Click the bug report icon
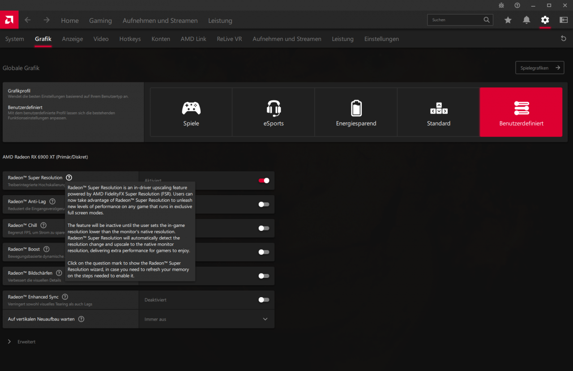The height and width of the screenshot is (371, 573). [x=501, y=5]
